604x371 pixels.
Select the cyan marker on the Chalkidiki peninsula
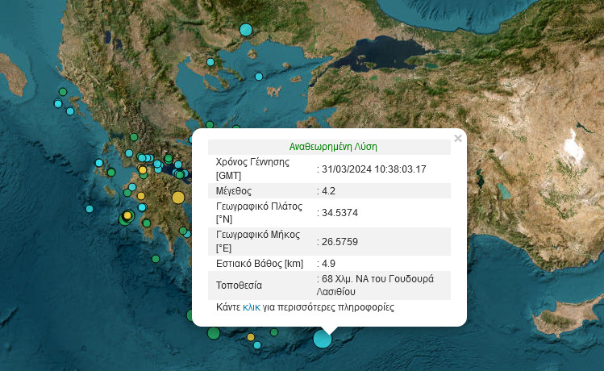tap(210, 62)
